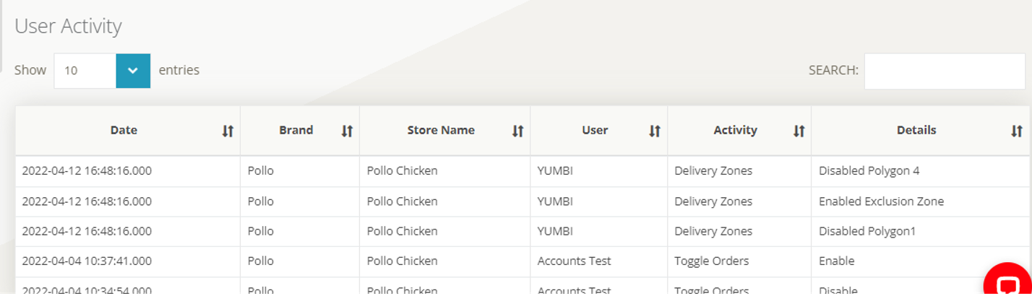
Task: Click Accounts Test user in Enable row
Action: pos(574,261)
